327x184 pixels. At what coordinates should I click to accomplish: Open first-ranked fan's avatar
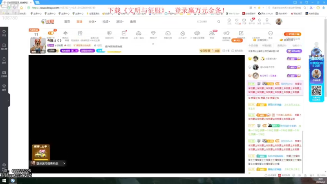point(256,58)
